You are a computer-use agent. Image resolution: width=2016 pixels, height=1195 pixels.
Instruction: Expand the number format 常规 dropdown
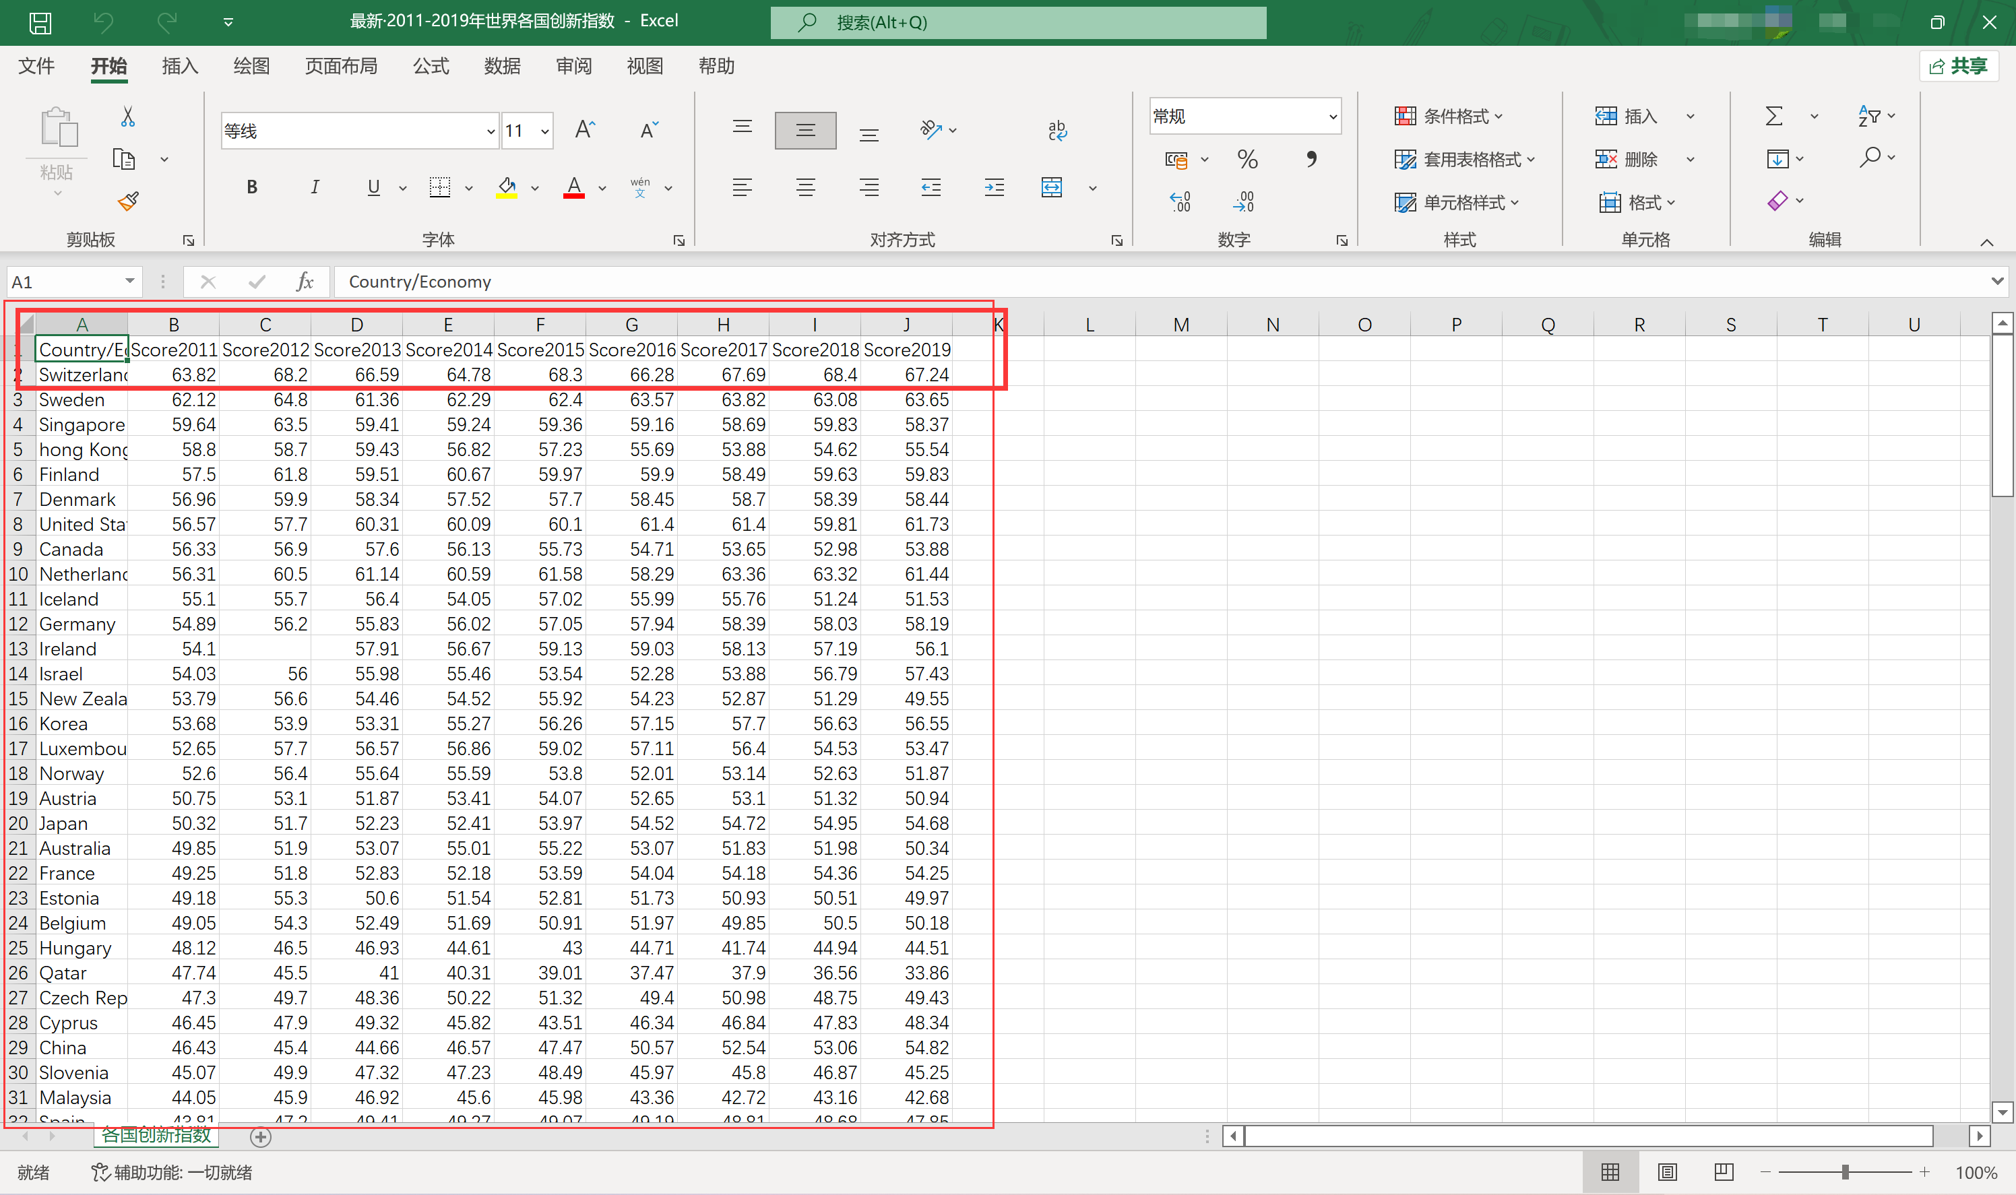[x=1332, y=117]
